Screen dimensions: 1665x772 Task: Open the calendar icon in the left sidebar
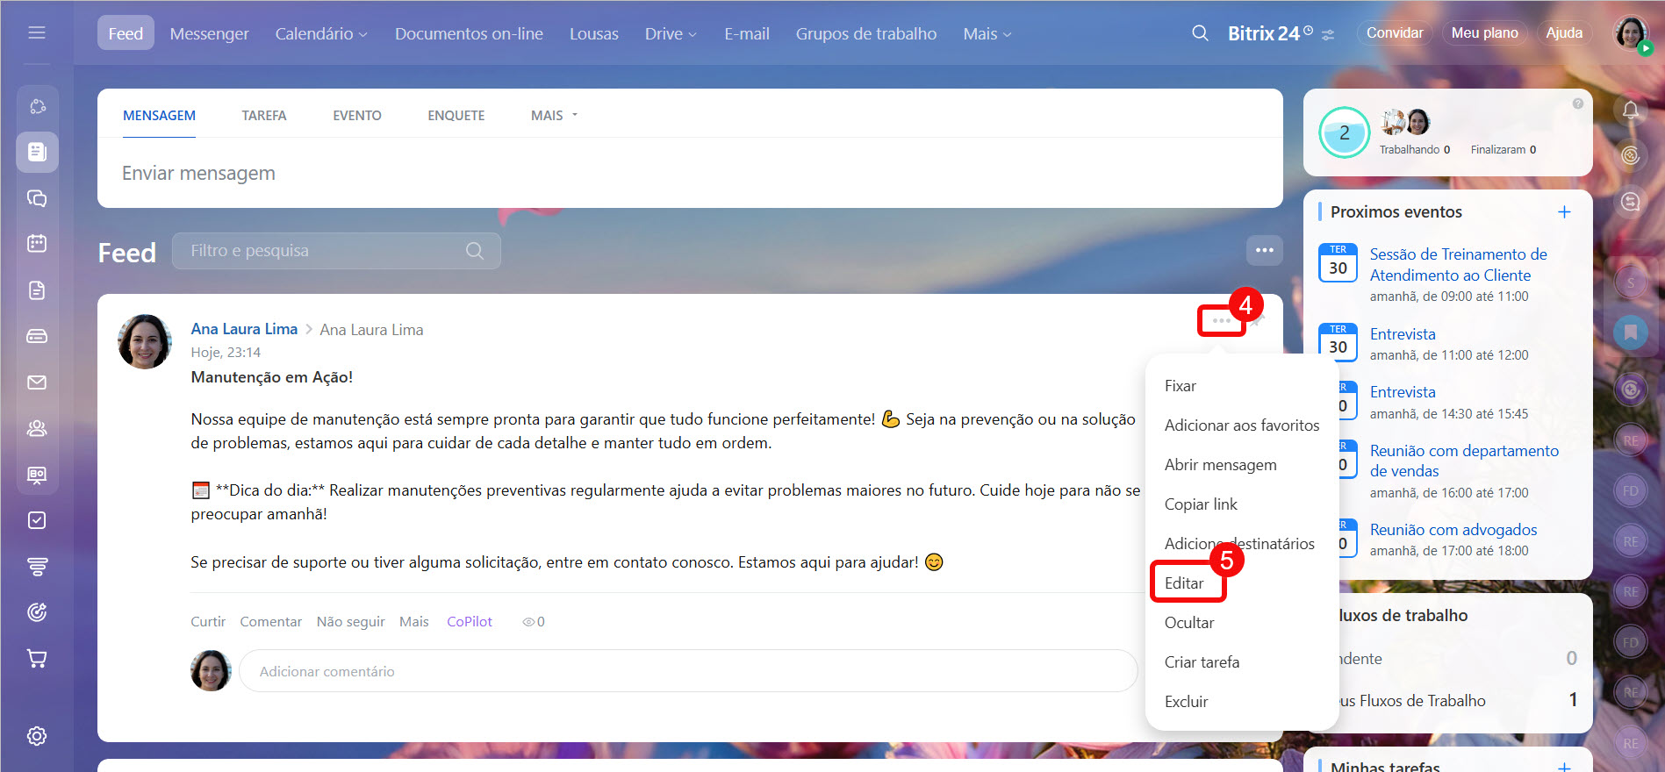pos(37,243)
